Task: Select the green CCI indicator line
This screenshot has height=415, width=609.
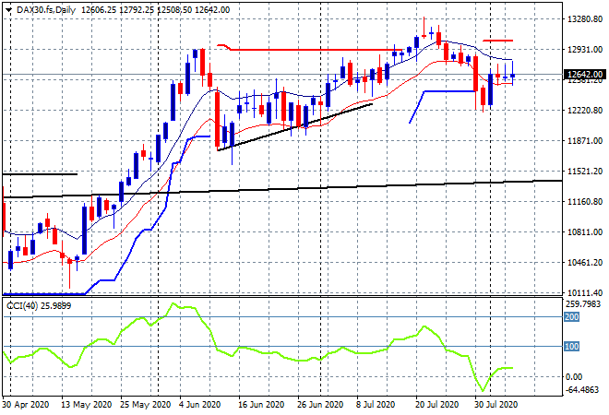Action: pyautogui.click(x=257, y=352)
